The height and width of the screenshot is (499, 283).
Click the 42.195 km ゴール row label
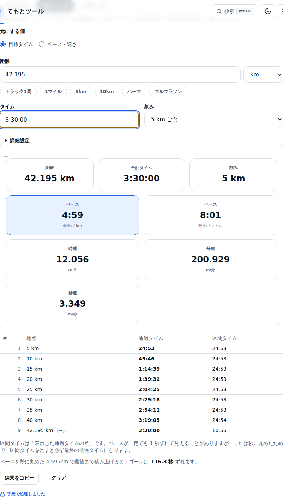coord(47,430)
